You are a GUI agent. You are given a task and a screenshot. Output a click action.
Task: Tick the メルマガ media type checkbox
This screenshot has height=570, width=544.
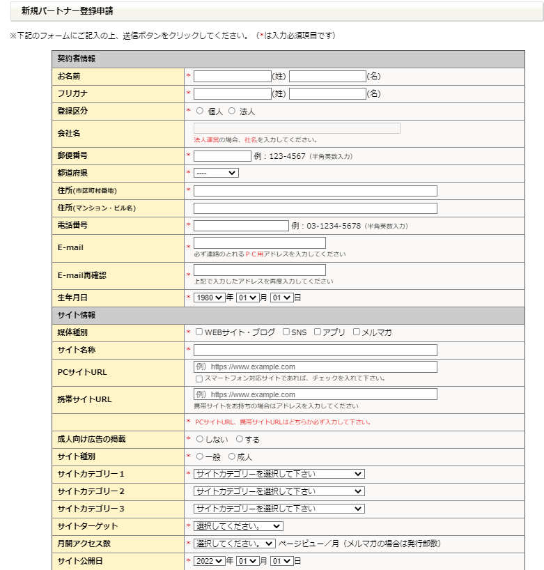(x=357, y=332)
